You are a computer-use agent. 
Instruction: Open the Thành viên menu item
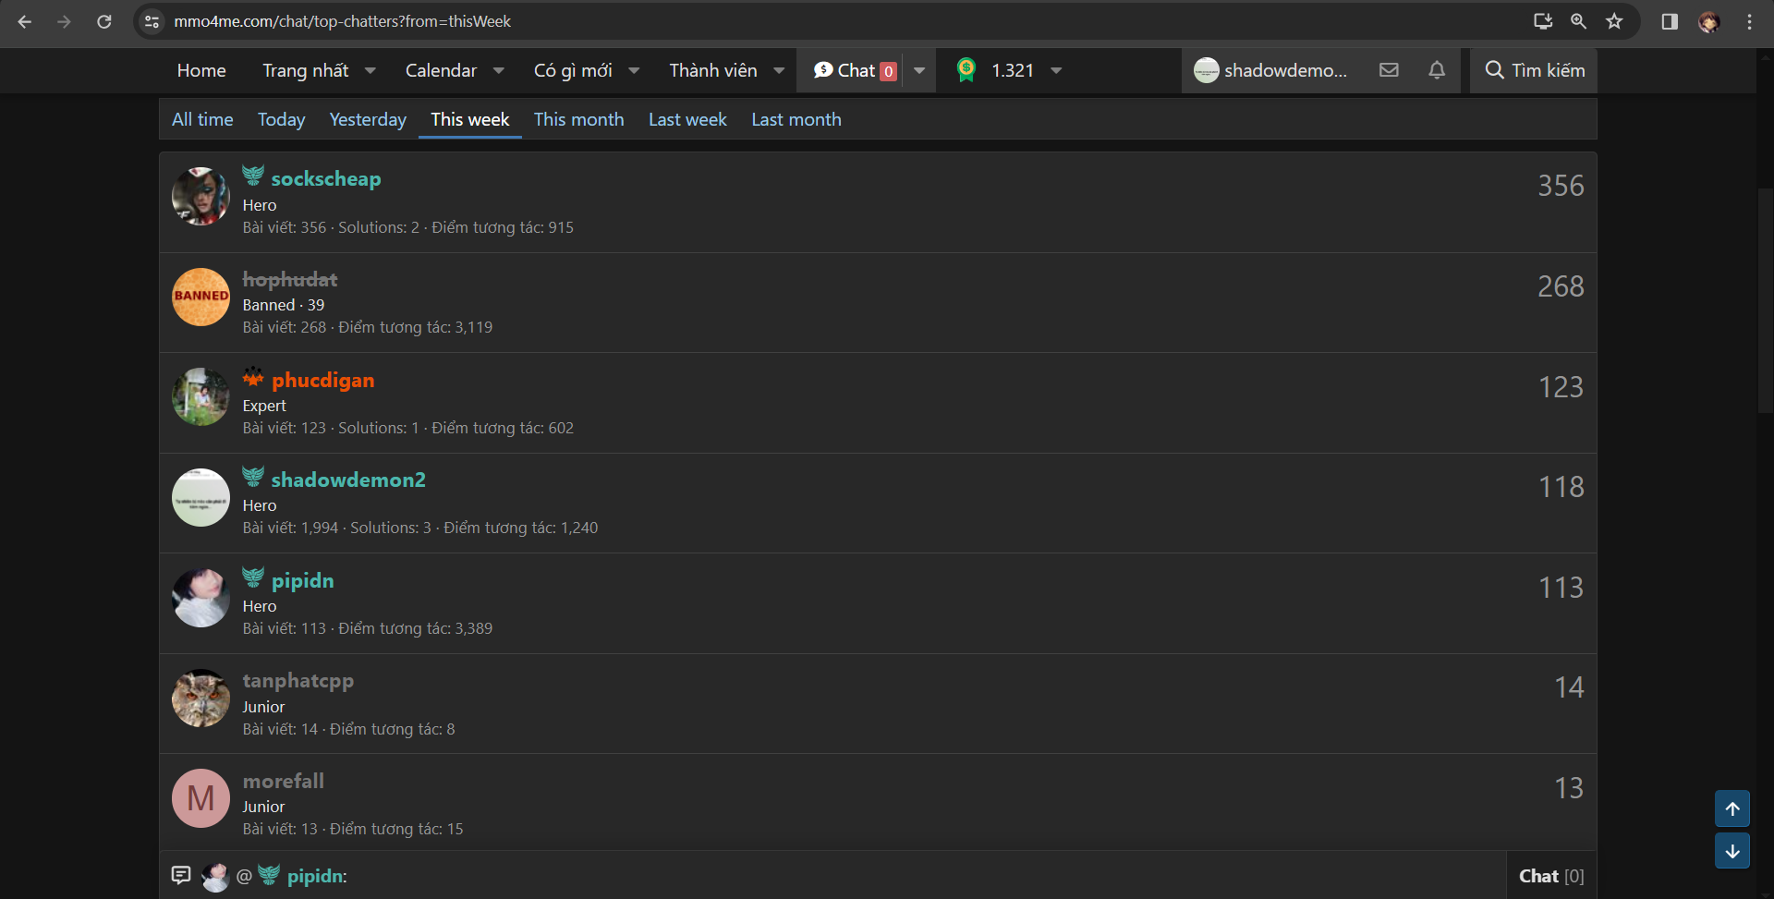pos(713,70)
